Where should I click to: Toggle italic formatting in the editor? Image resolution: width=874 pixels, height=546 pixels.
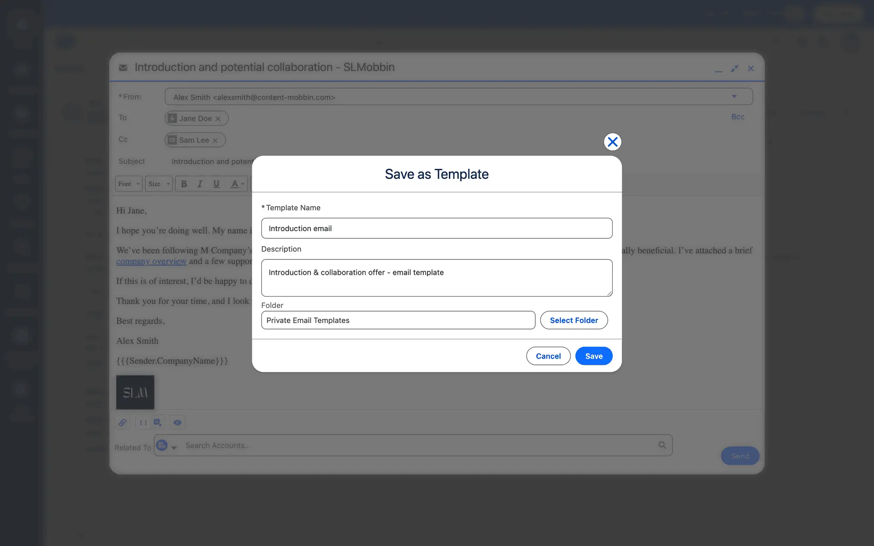pos(200,184)
